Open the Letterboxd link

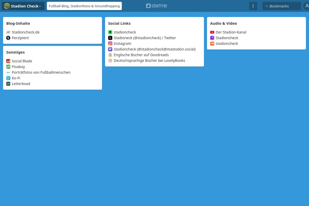click(21, 84)
